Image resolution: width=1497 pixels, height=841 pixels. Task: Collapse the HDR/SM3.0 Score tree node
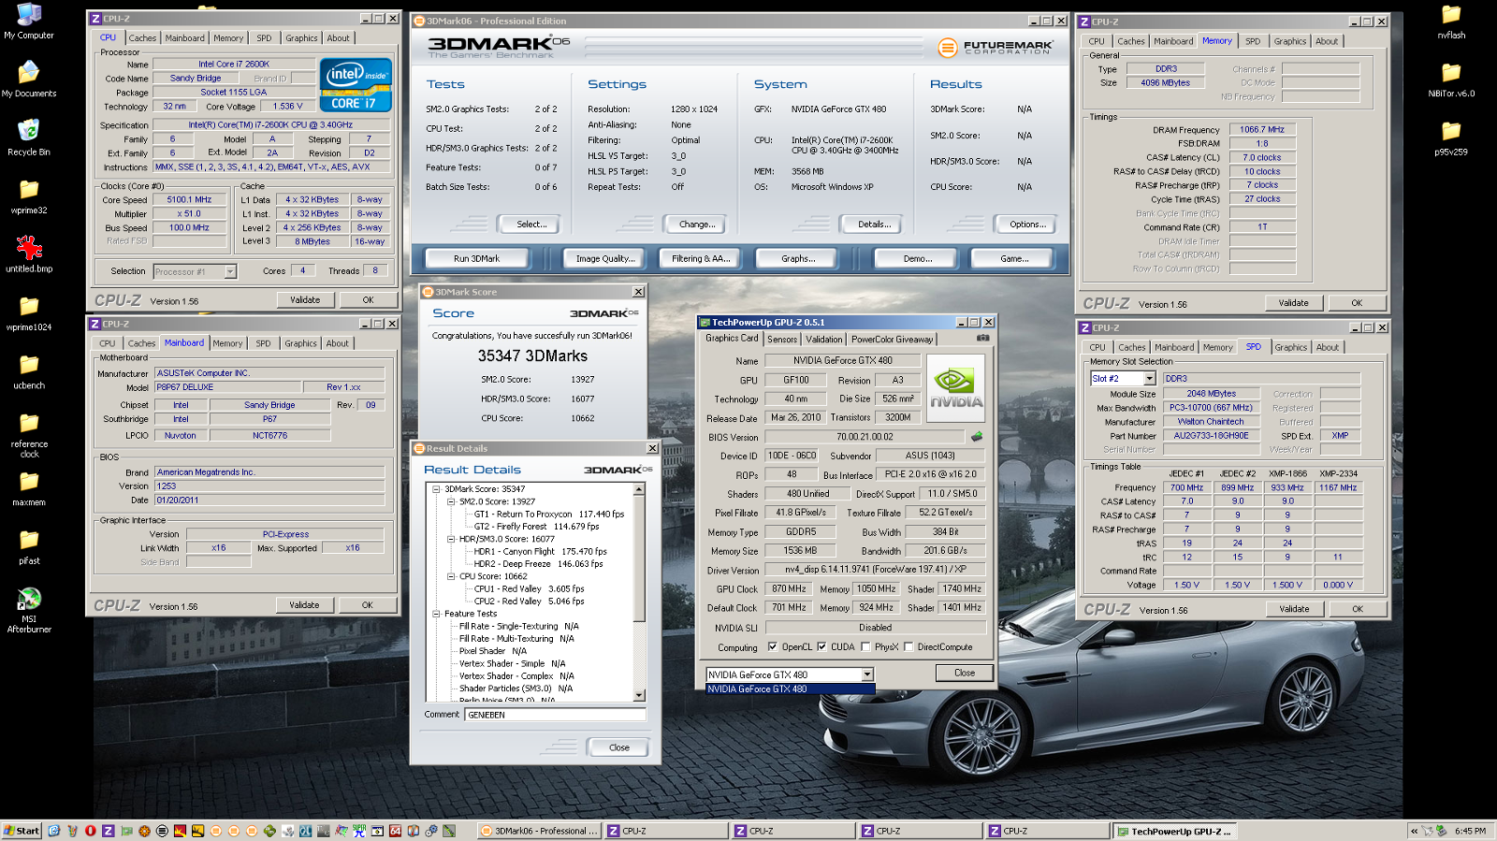tap(451, 539)
